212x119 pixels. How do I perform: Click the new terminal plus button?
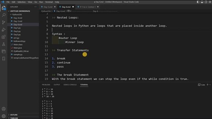[208, 85]
